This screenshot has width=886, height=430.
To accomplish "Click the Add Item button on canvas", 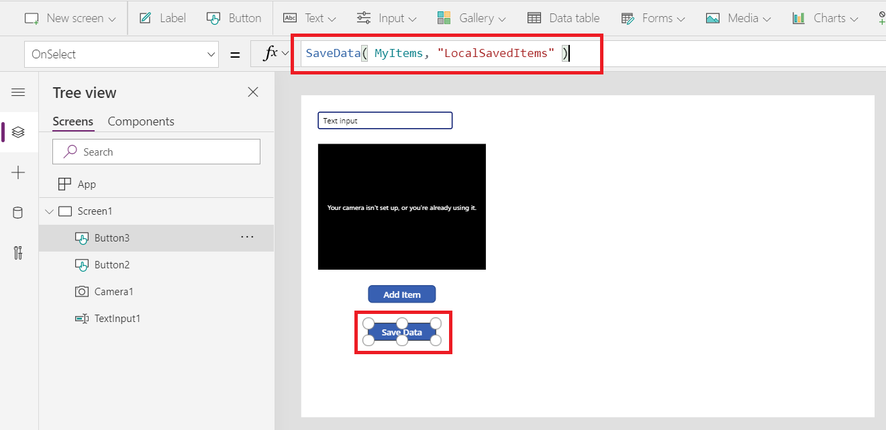I will 401,294.
